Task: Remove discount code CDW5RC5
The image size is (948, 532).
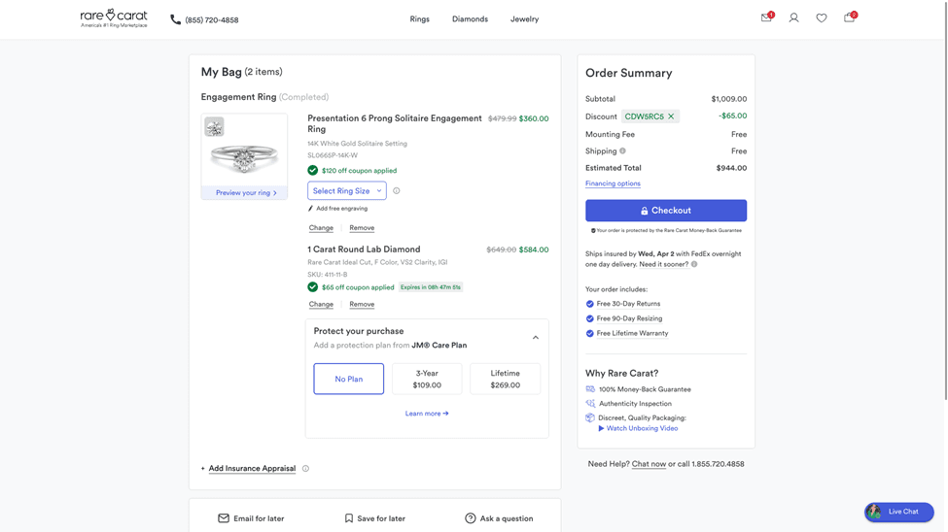Action: 671,116
